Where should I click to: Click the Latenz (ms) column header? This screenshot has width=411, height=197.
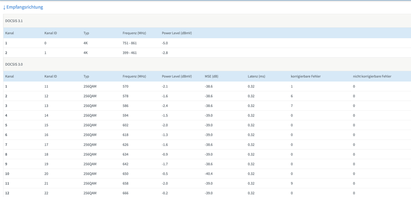[256, 76]
